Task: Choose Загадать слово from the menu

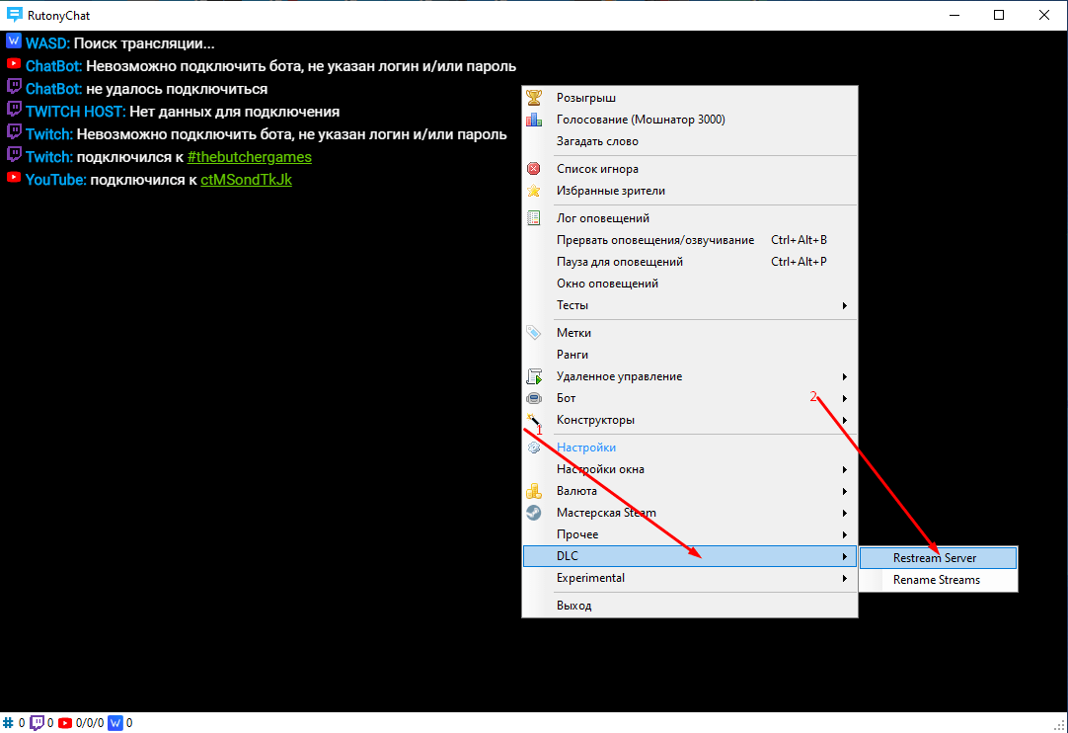Action: [689, 141]
